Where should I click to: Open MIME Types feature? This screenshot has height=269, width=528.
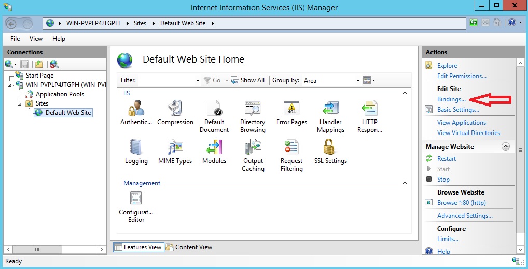tap(175, 152)
